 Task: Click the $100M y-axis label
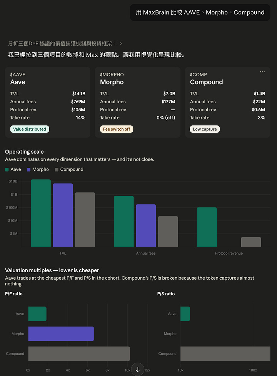(12, 207)
